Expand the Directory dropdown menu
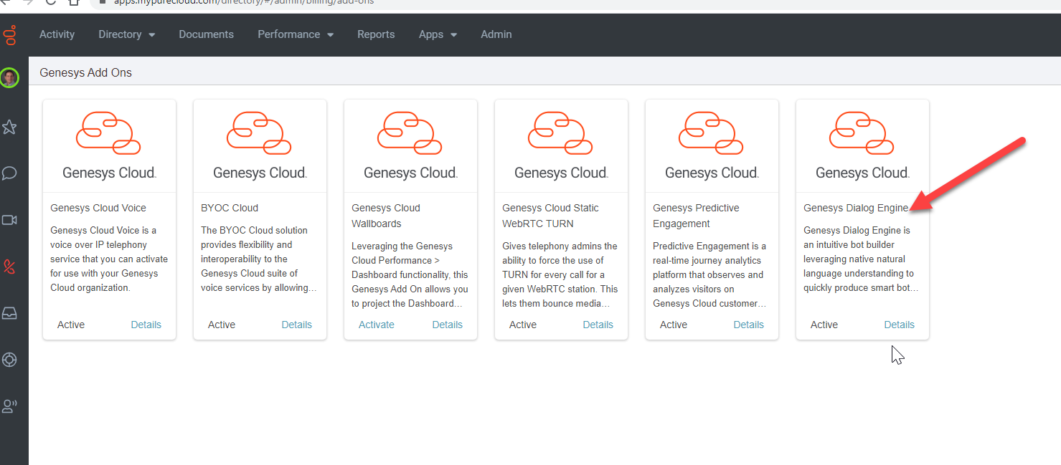Image resolution: width=1061 pixels, height=465 pixels. click(126, 34)
